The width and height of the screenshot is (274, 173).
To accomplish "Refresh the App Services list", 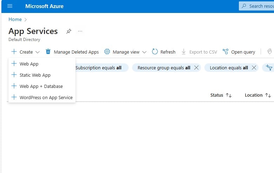I will 164,52.
